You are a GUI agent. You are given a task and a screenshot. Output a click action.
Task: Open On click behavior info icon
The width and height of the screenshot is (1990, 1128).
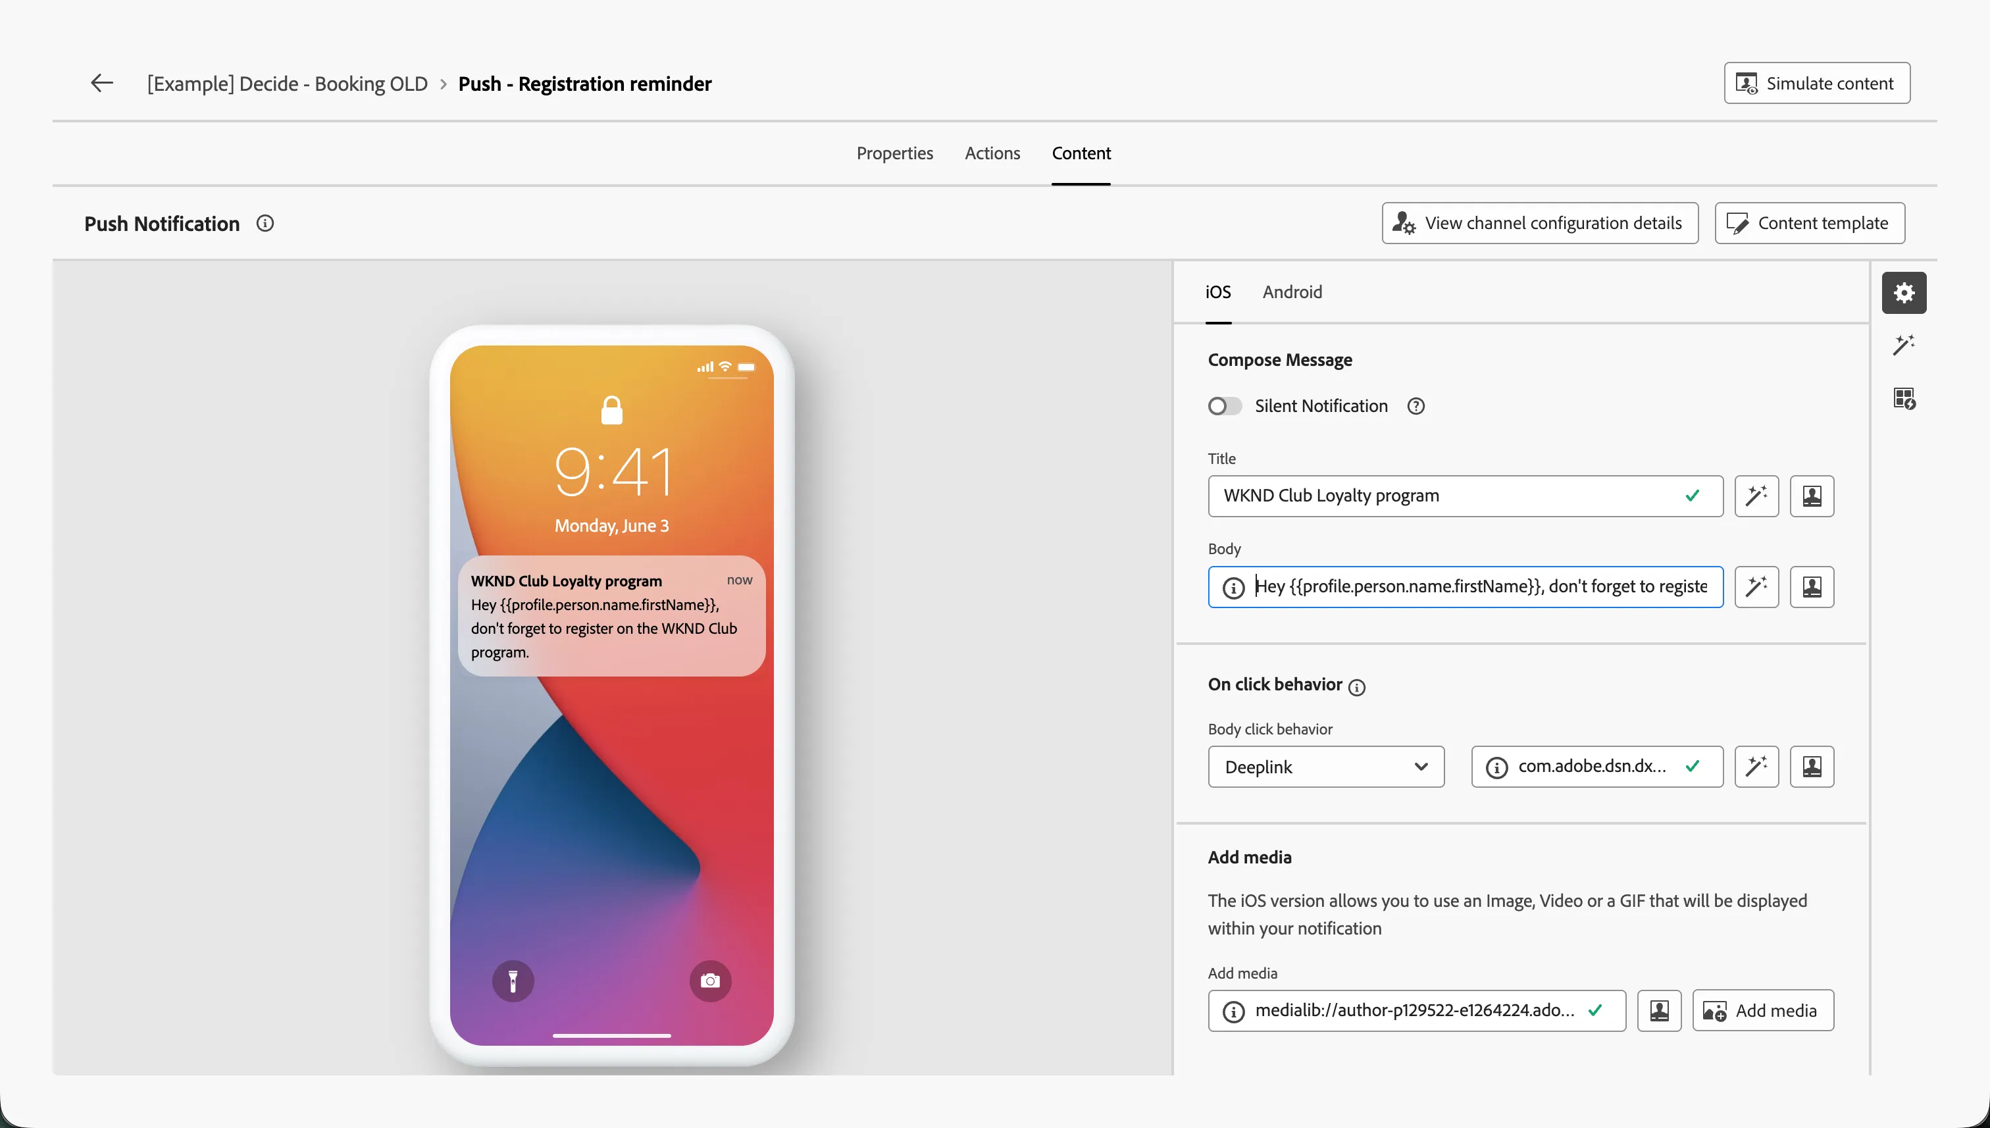pos(1357,687)
